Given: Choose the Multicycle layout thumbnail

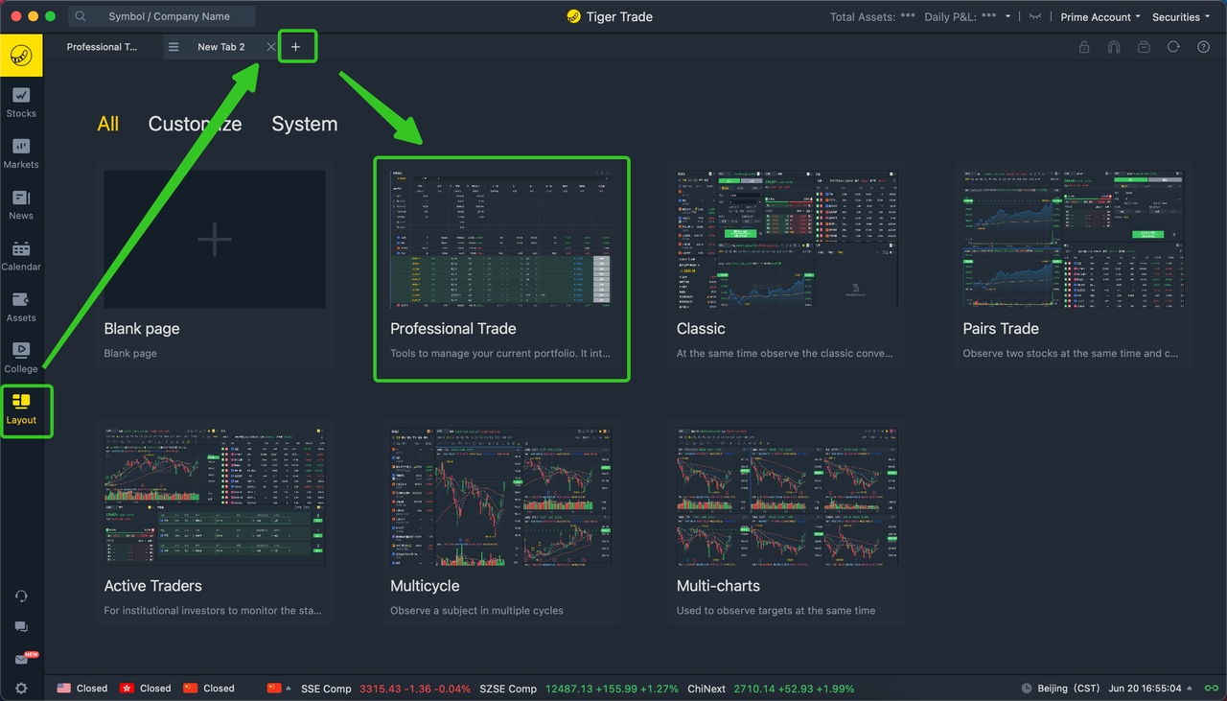Looking at the screenshot, I should (x=500, y=497).
